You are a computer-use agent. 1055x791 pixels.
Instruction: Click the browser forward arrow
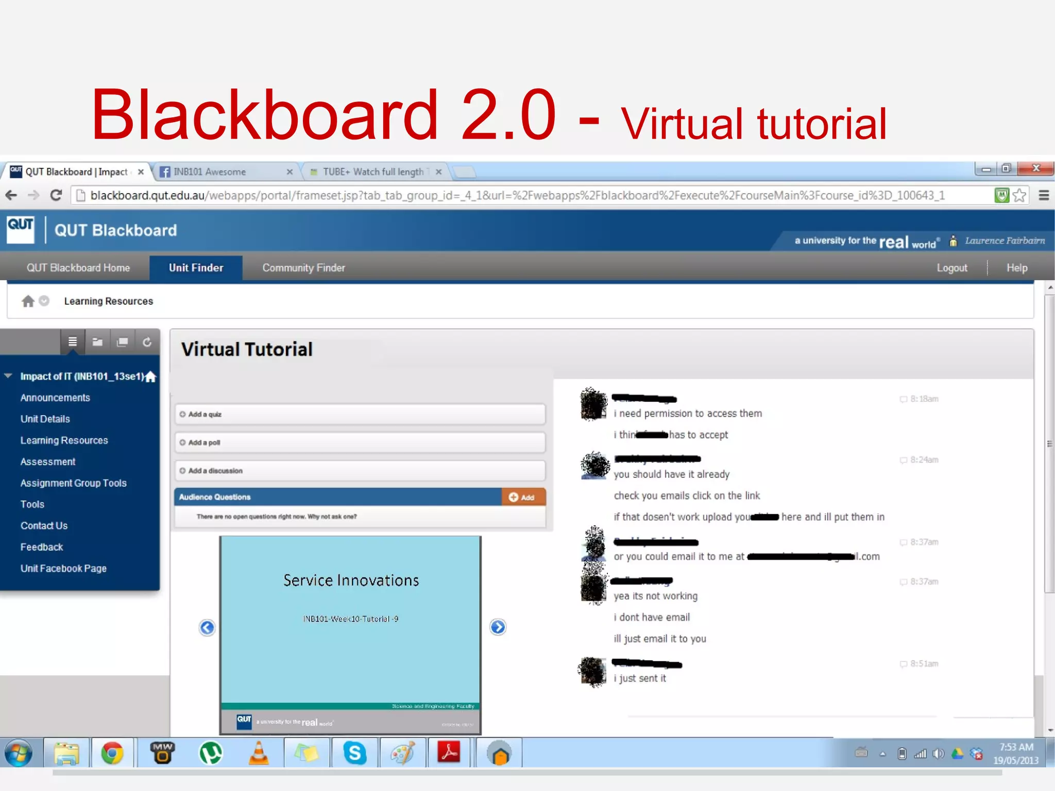[x=33, y=195]
